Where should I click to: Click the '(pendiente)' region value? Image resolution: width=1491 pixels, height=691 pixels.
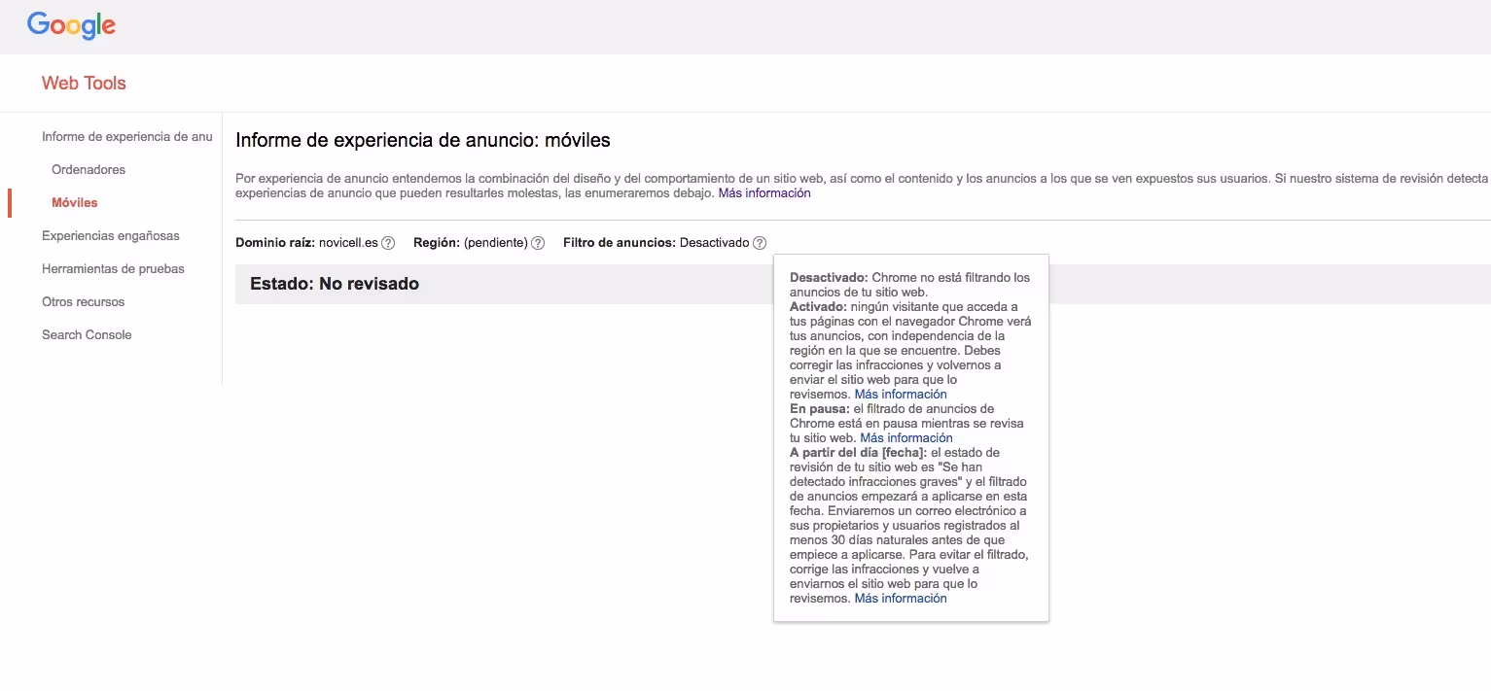coord(496,243)
